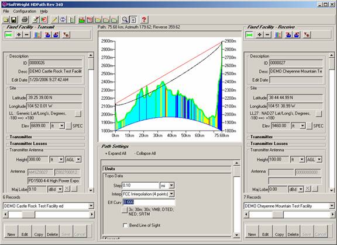Screen dimensions: 337x245
Task: Click the Transmit record horizontal scrollbar thumb
Action: tap(28, 214)
